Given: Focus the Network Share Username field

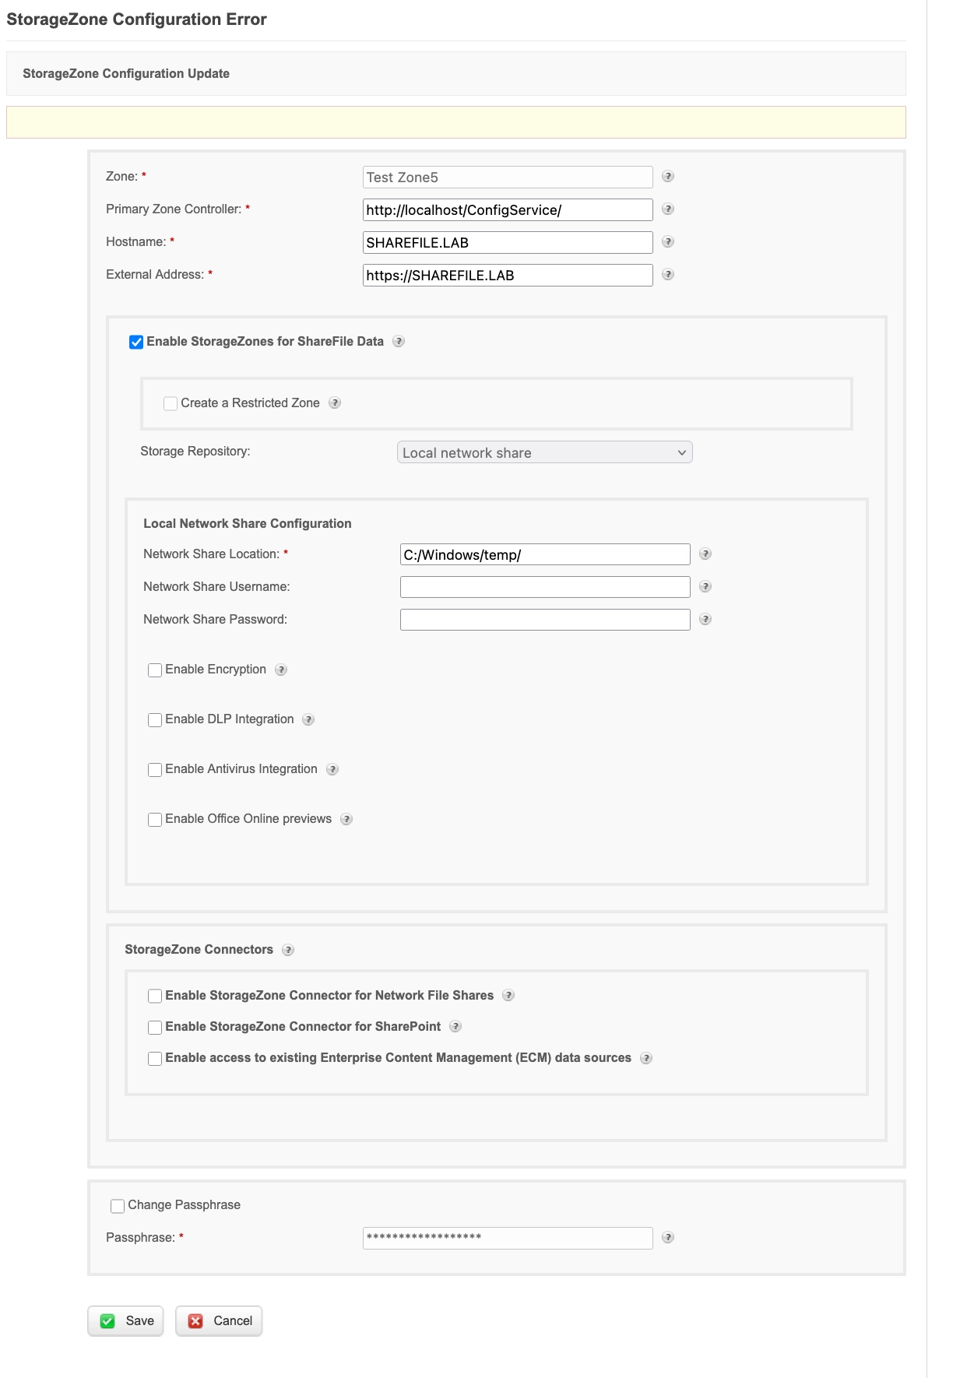Looking at the screenshot, I should pos(545,587).
